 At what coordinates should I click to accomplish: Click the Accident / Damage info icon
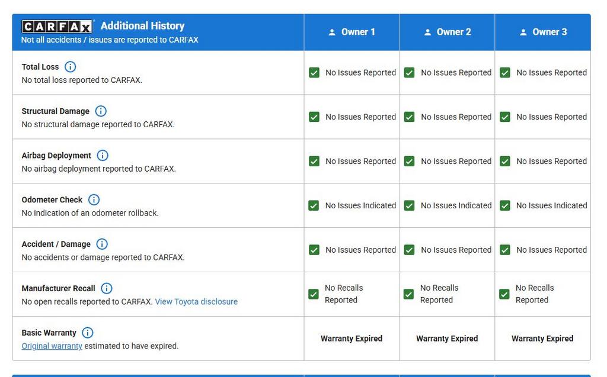(102, 244)
